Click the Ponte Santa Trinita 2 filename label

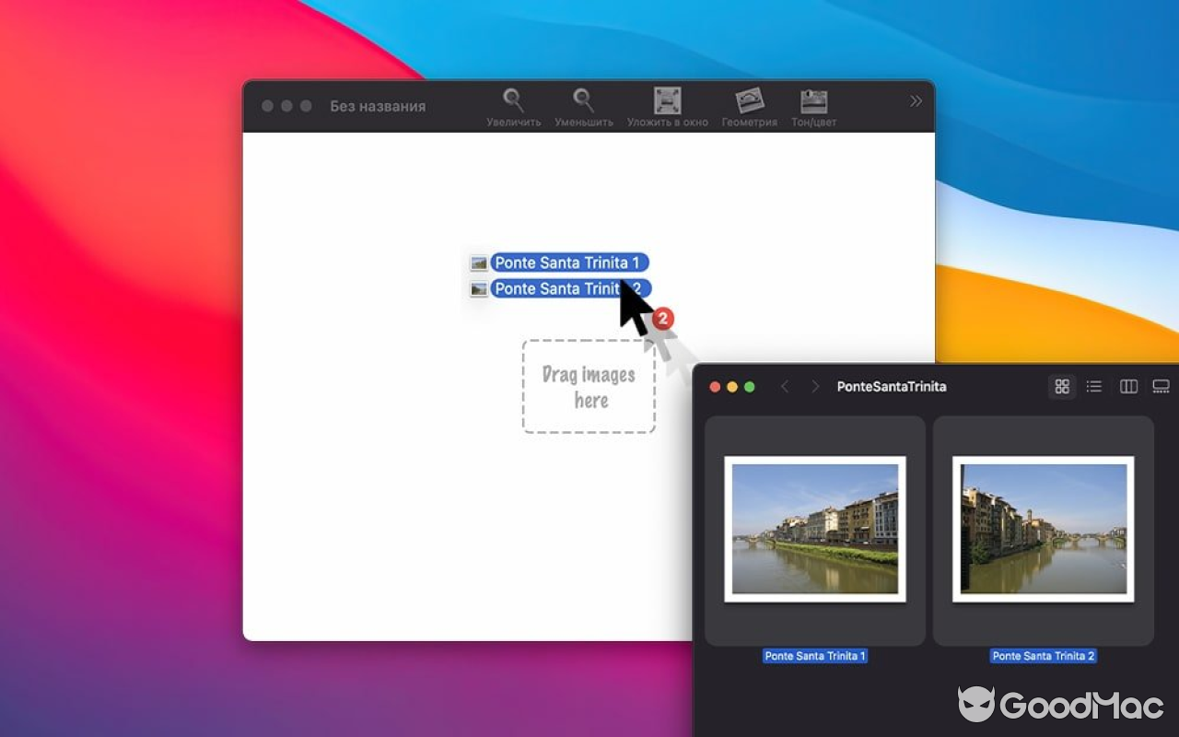(x=1043, y=656)
